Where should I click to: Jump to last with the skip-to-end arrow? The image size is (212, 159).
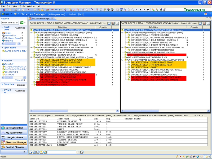click(148, 10)
